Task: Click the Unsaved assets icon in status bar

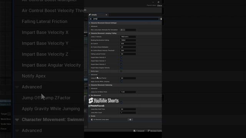Action: point(135,131)
